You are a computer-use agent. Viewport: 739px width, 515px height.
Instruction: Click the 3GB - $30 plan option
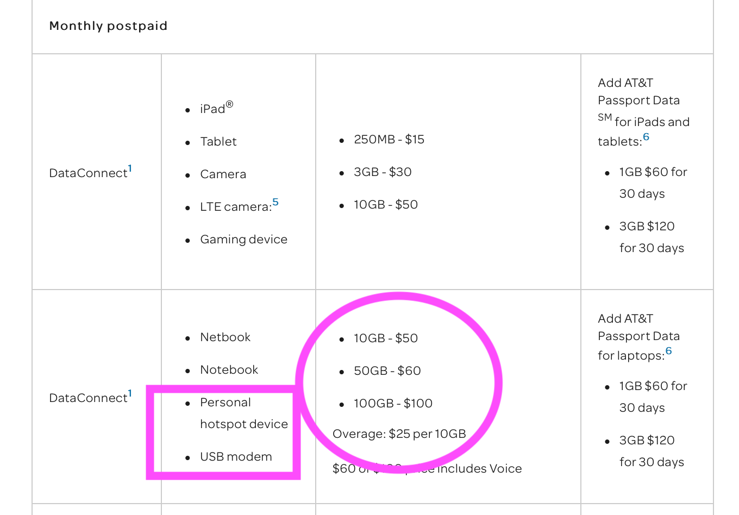click(383, 172)
